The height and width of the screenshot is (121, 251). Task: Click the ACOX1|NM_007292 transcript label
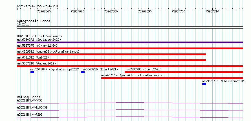click(x=30, y=114)
